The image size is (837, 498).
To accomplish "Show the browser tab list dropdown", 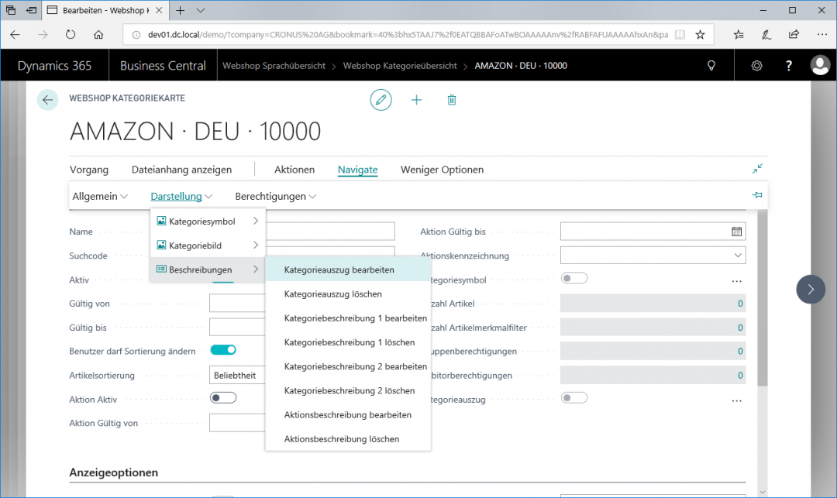I will point(200,10).
